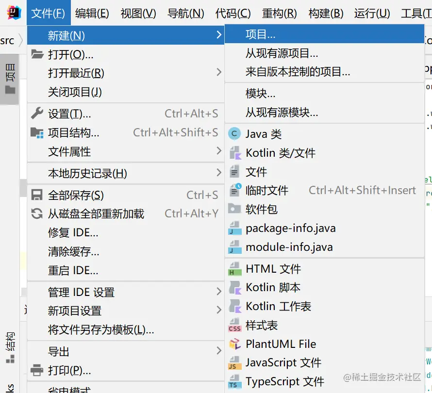This screenshot has height=393, width=432.
Task: Click the plain 文件 document icon
Action: (x=234, y=172)
